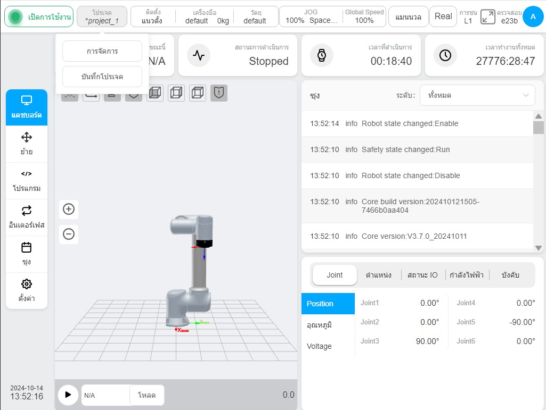This screenshot has height=410, width=546.
Task: Select the front-face cube view icon
Action: (155, 93)
